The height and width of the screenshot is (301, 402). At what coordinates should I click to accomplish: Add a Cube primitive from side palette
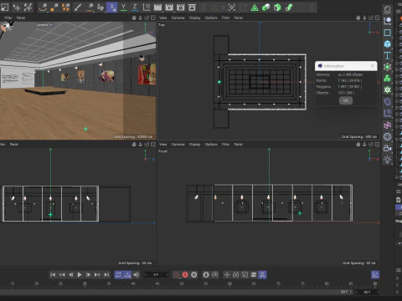coord(387,43)
